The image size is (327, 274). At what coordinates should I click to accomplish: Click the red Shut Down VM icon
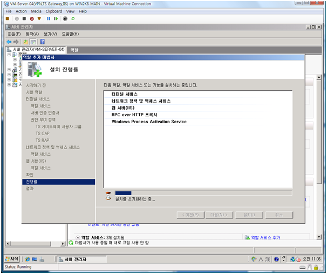[x=32, y=18]
